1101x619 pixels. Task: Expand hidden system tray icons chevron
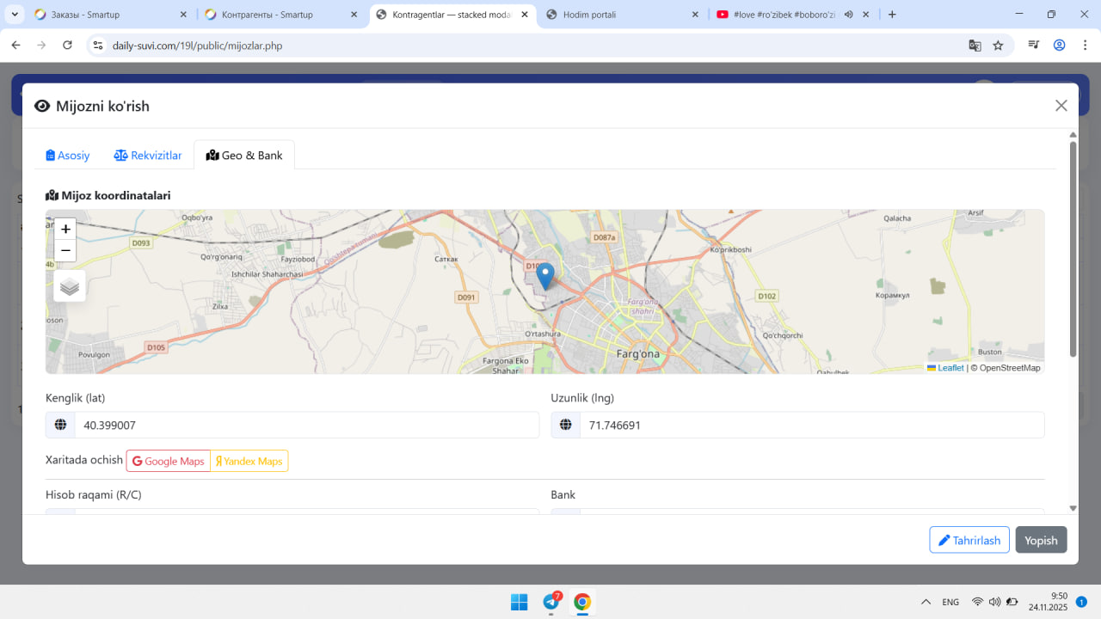926,602
